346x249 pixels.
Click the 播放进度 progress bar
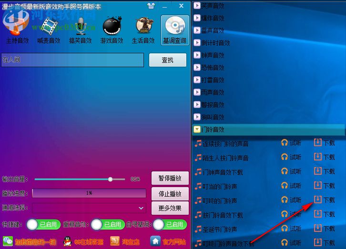(x=89, y=193)
